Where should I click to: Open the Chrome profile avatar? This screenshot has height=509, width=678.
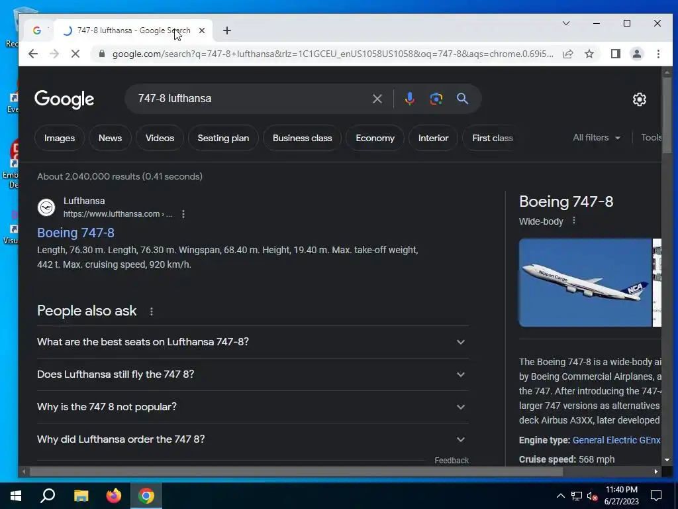tap(636, 54)
